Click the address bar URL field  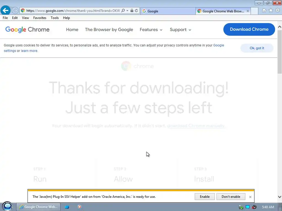point(73,11)
